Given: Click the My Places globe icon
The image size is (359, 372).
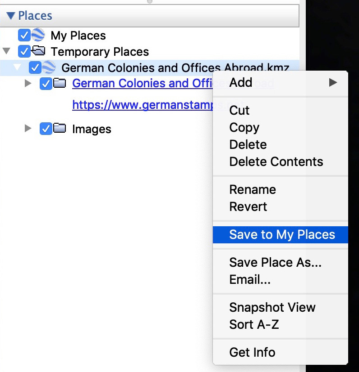Looking at the screenshot, I should [38, 35].
